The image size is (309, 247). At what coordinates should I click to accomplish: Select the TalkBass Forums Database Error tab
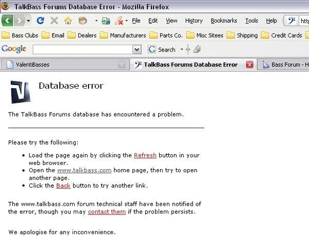193,64
